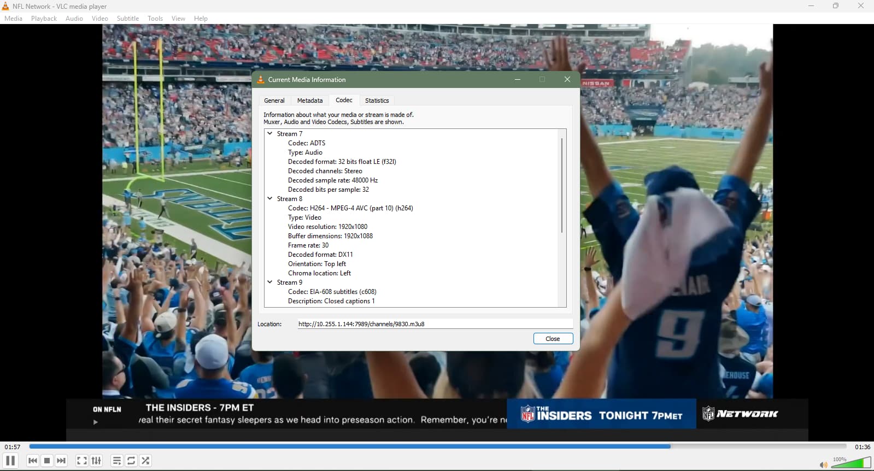Select 'Video resolution: 1920x1080' row
874x471 pixels.
click(328, 227)
